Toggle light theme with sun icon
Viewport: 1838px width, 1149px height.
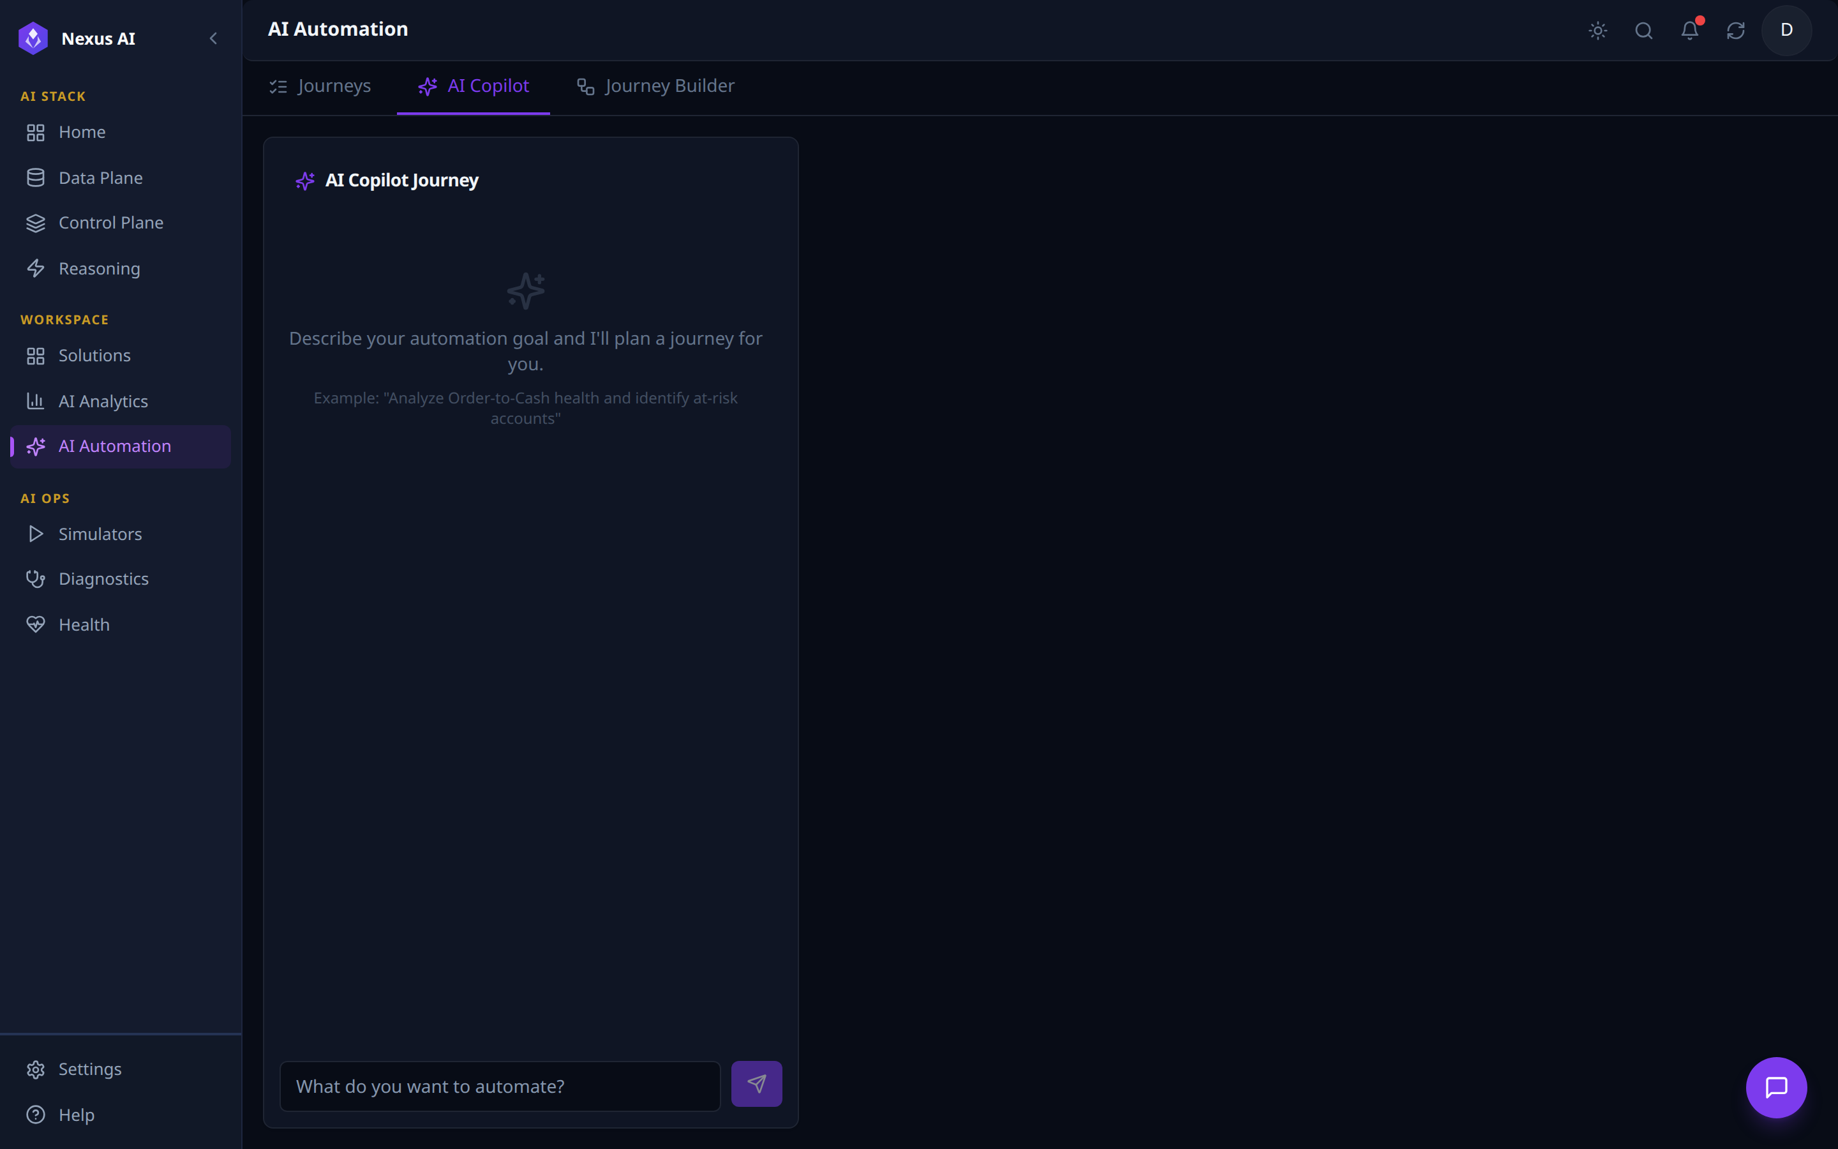point(1598,31)
